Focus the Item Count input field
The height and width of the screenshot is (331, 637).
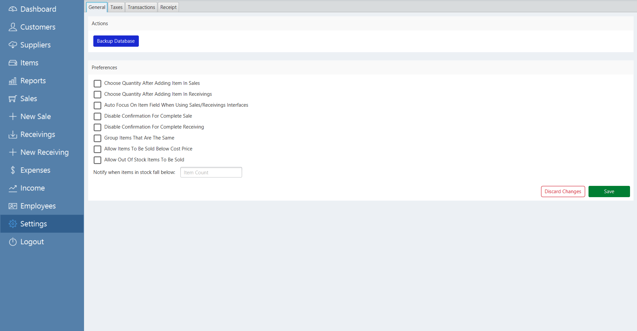(x=211, y=173)
